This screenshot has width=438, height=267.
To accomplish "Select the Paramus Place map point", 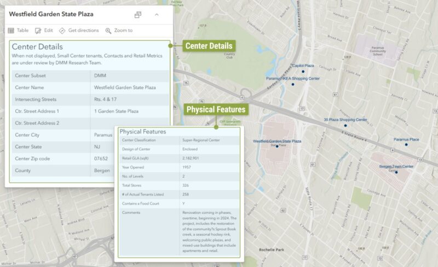I will click(406, 144).
